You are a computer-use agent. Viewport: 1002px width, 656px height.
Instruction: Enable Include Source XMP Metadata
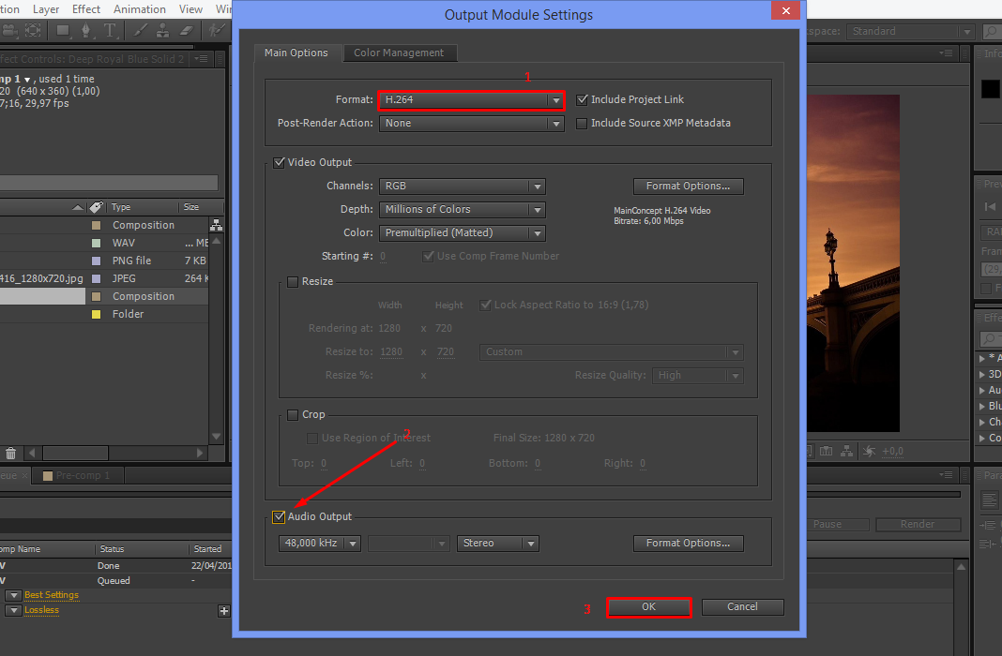point(582,123)
